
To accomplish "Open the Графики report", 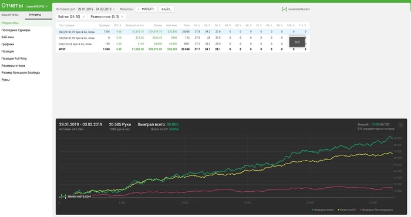I will point(8,44).
